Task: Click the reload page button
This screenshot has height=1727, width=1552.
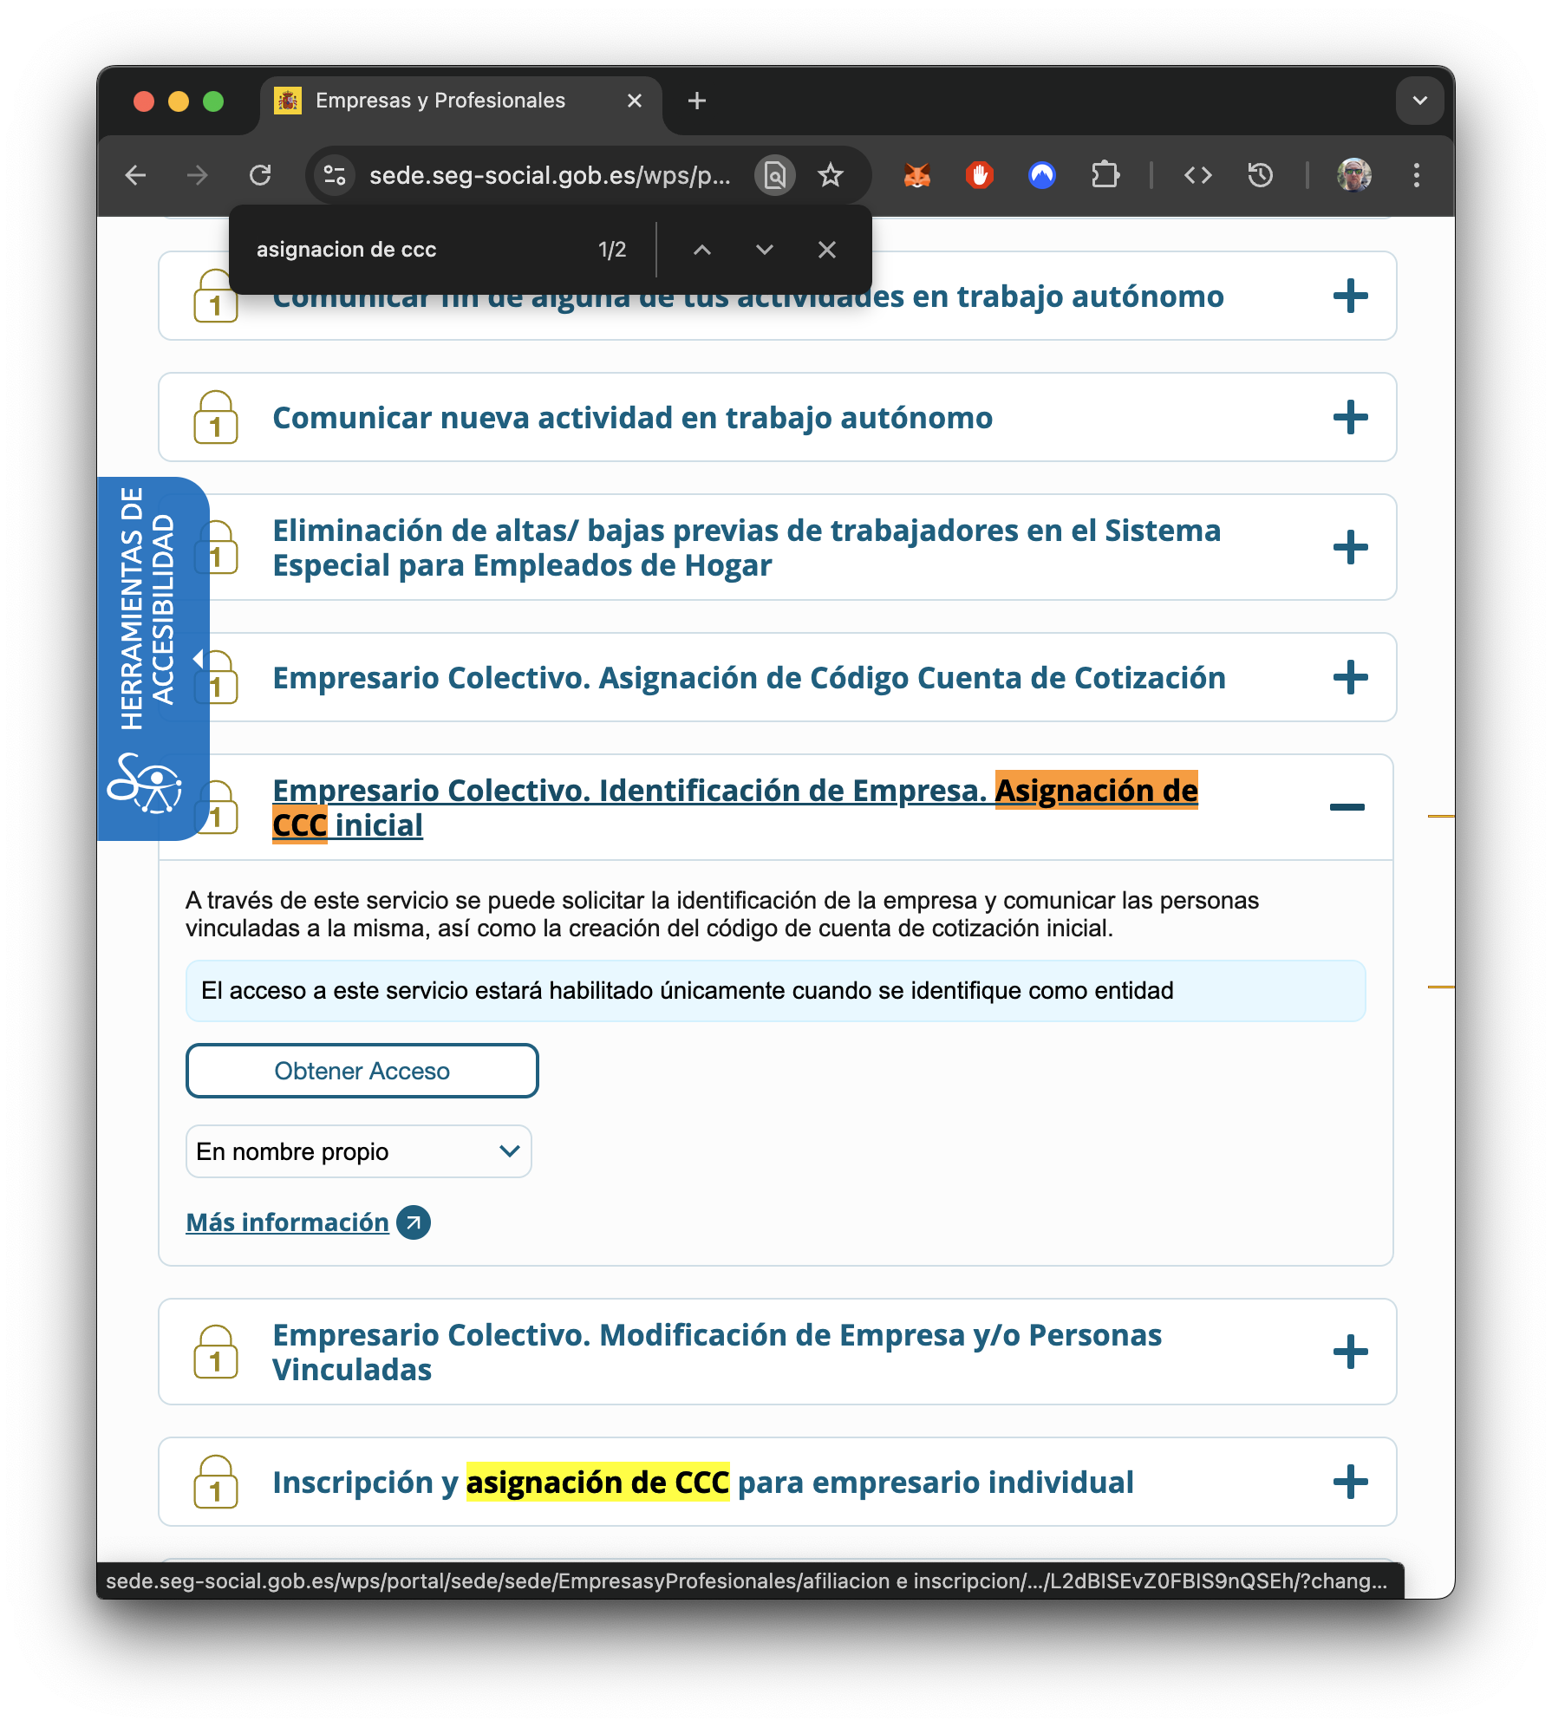Action: pyautogui.click(x=260, y=176)
